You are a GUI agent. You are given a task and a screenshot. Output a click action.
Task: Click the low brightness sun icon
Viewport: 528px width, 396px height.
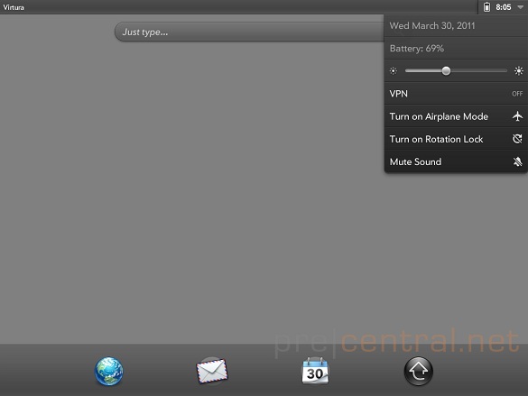[x=394, y=71]
